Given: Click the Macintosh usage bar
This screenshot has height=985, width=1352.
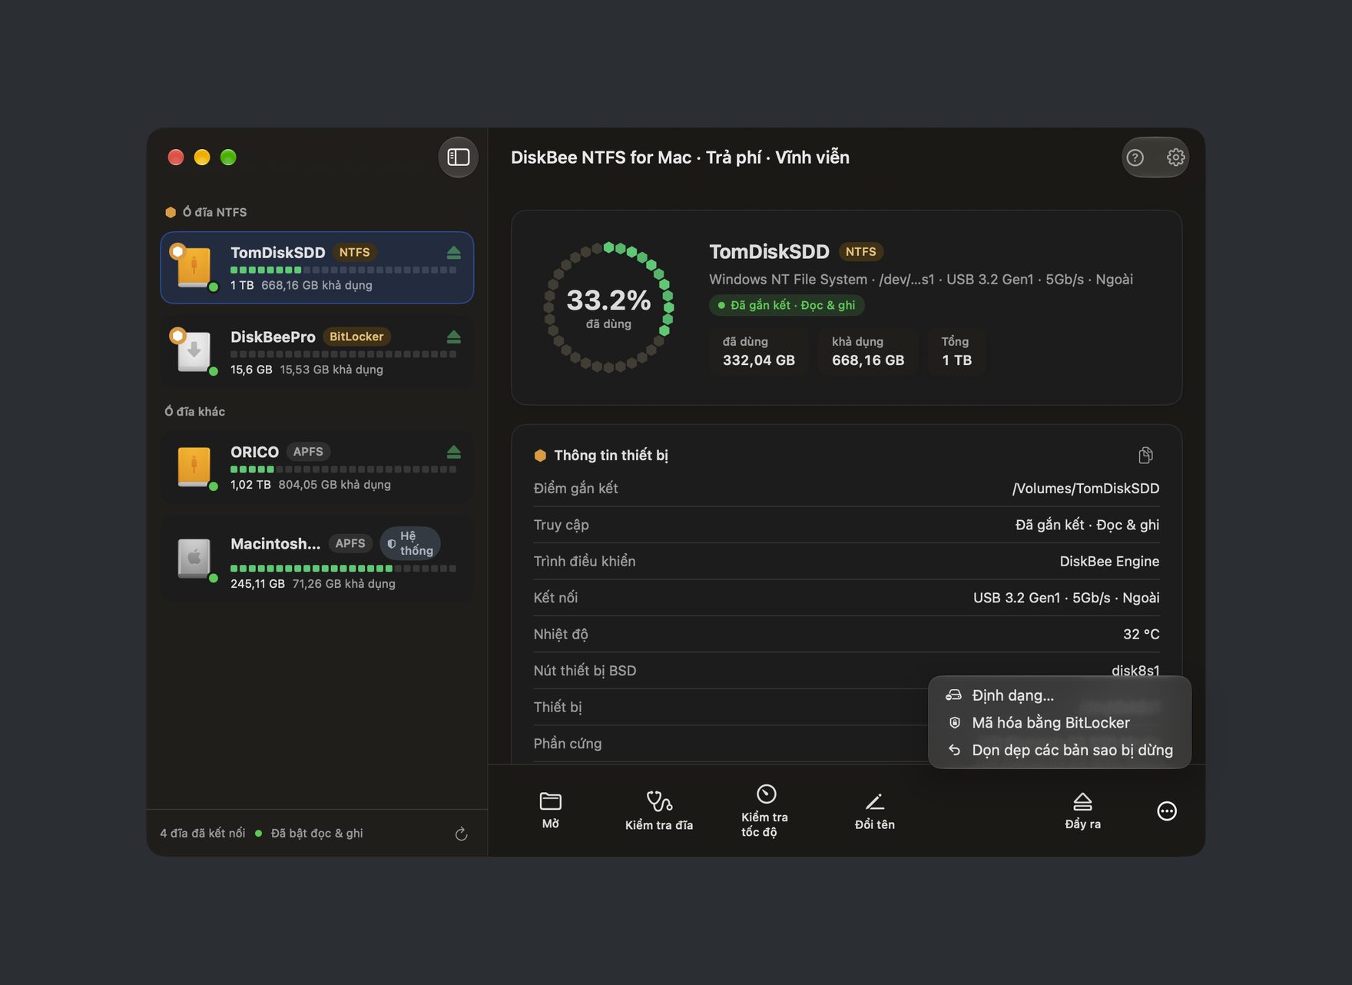Looking at the screenshot, I should (x=343, y=569).
